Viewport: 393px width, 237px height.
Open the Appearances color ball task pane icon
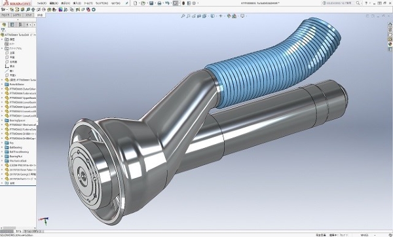[390, 45]
